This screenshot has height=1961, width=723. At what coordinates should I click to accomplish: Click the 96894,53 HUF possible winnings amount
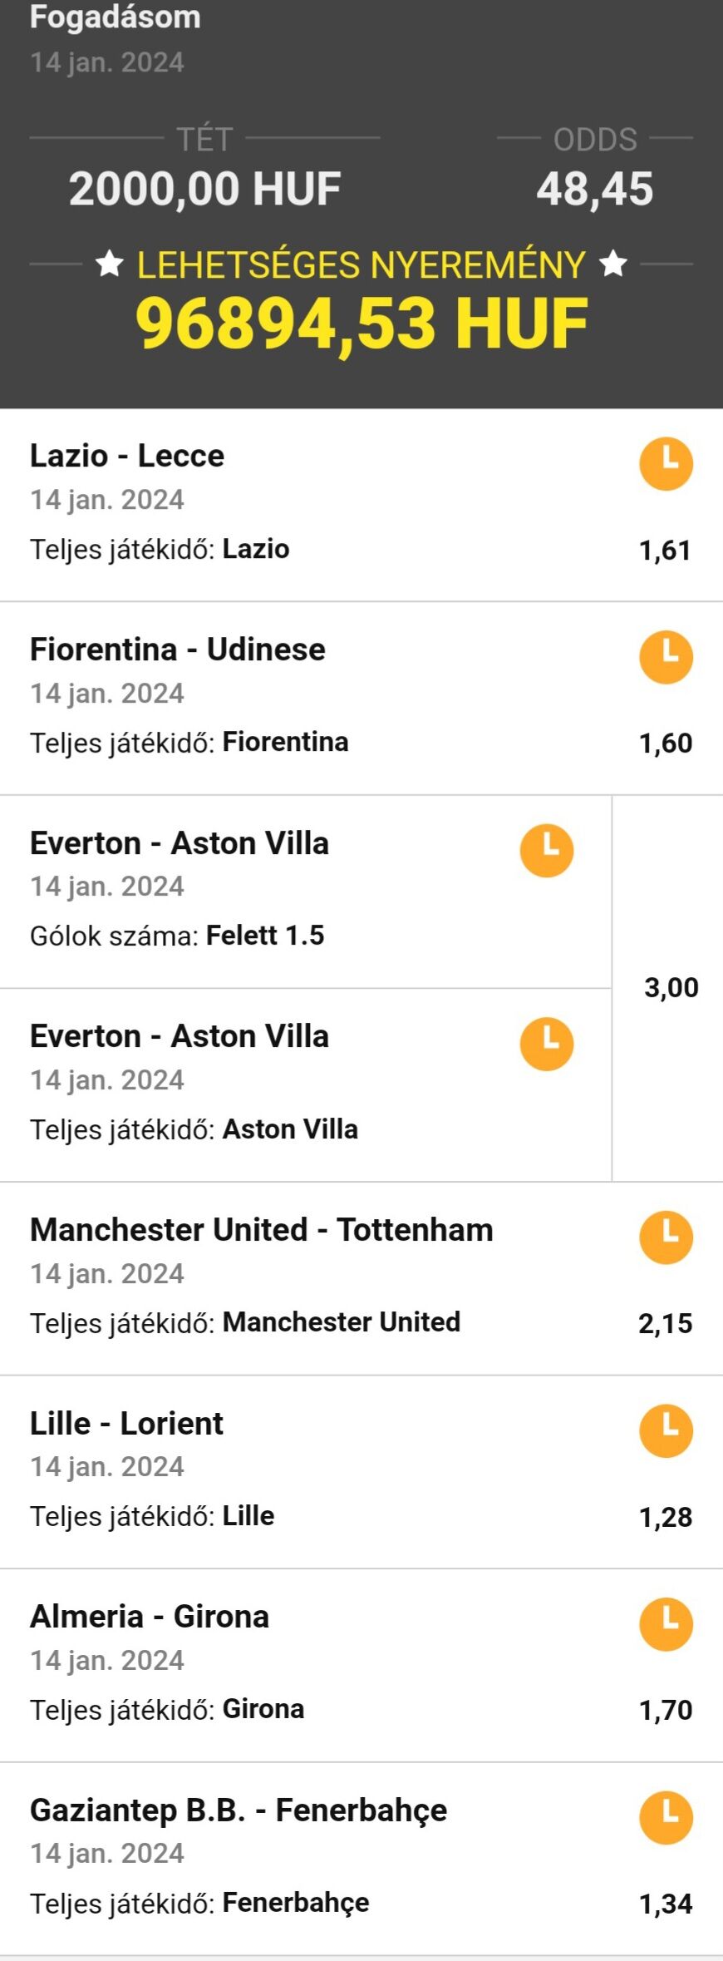click(x=361, y=323)
